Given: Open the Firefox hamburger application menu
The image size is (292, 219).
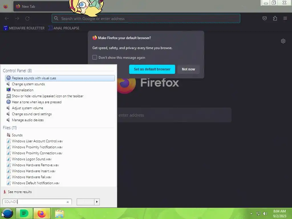Looking at the screenshot, I should pos(285,18).
